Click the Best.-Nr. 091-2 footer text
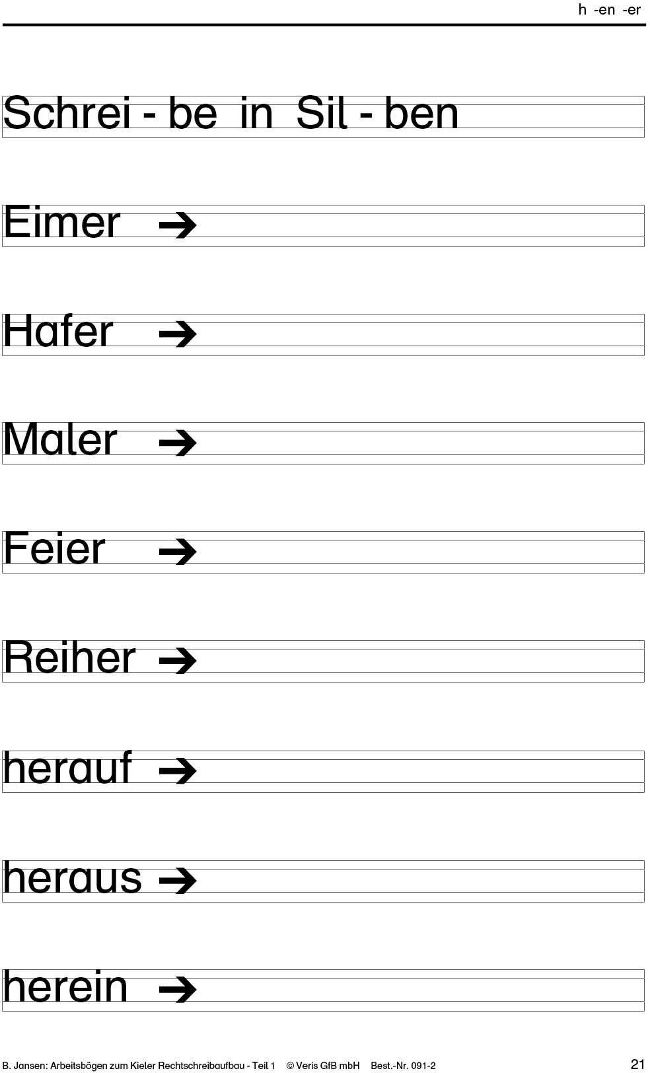The image size is (650, 1073). [403, 1065]
